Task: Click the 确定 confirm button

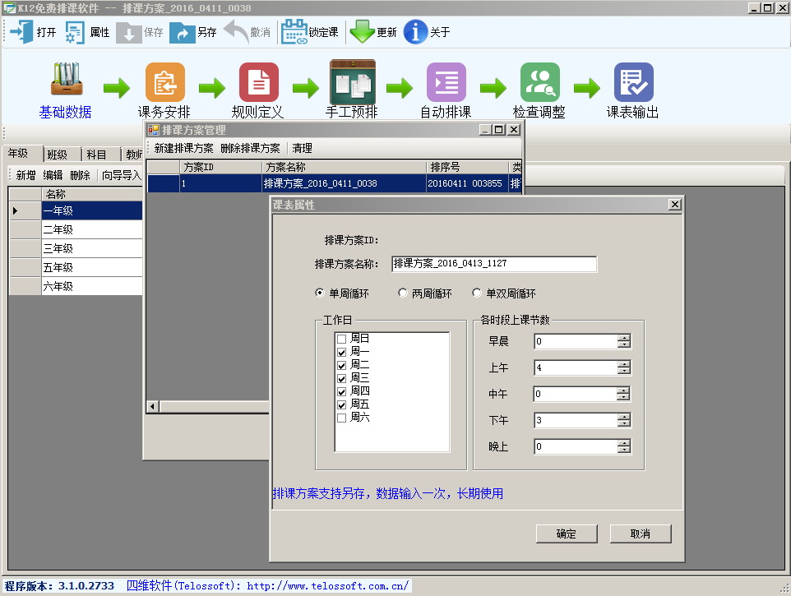Action: pyautogui.click(x=567, y=534)
